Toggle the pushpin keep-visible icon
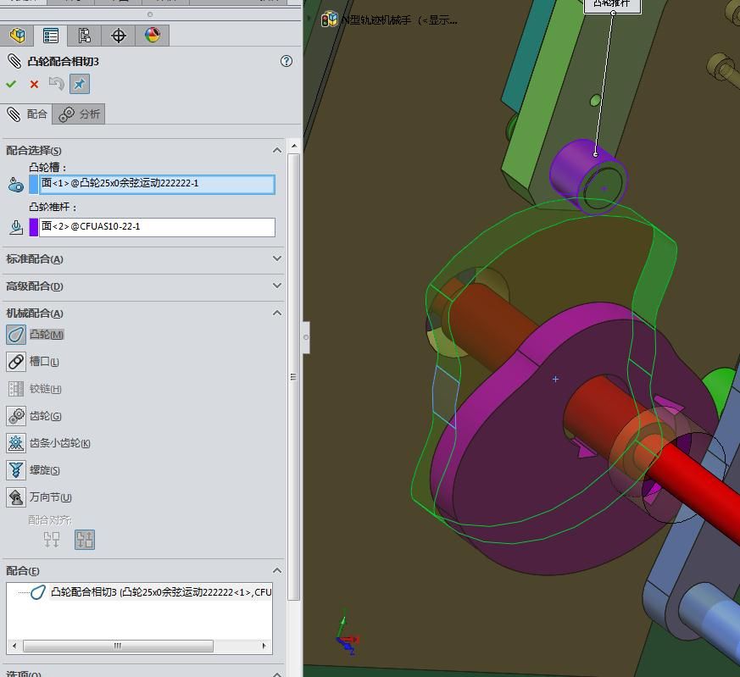740x677 pixels. click(x=80, y=84)
